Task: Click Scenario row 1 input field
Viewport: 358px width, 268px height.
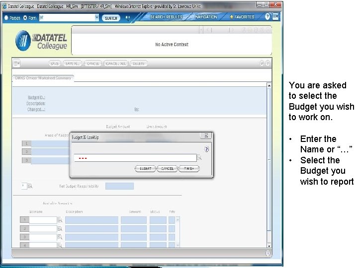Action: (x=43, y=220)
